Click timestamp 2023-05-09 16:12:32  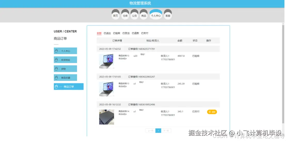(110, 105)
